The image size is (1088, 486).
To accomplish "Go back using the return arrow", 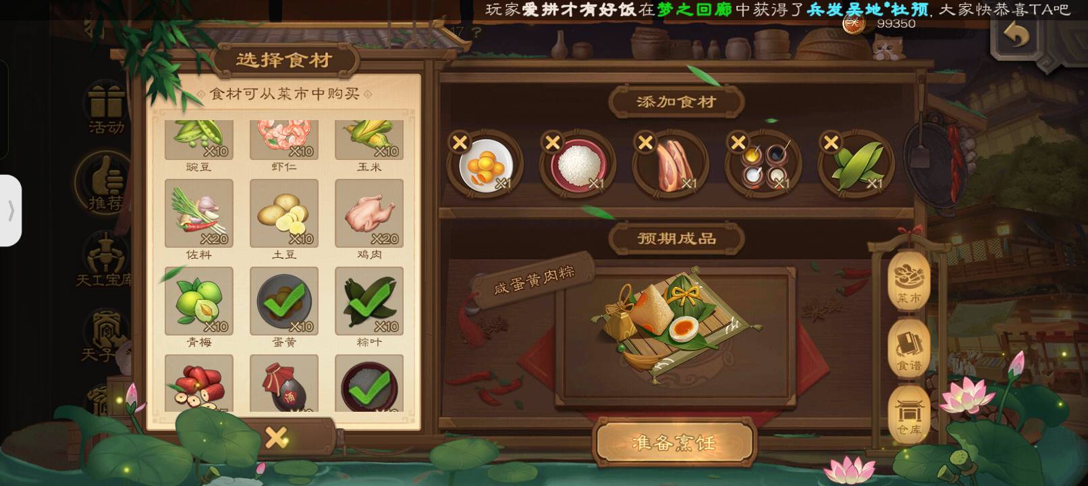I will [1016, 34].
